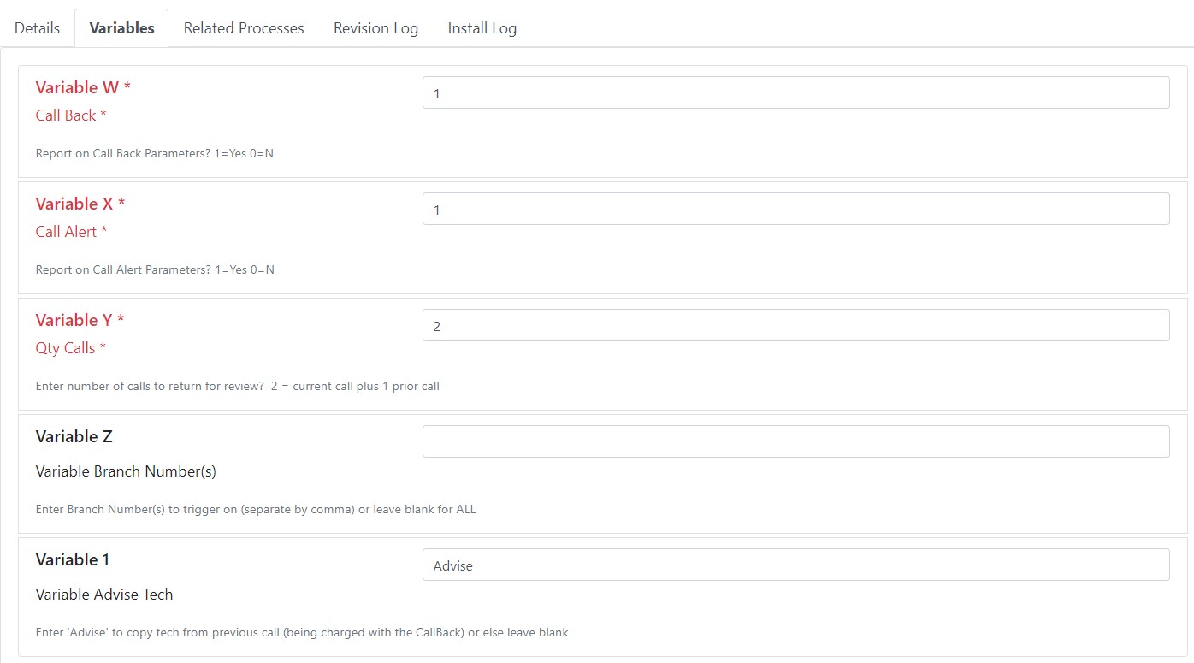Click the 'Variable Y *' heading
This screenshot has width=1194, height=663.
coord(80,320)
